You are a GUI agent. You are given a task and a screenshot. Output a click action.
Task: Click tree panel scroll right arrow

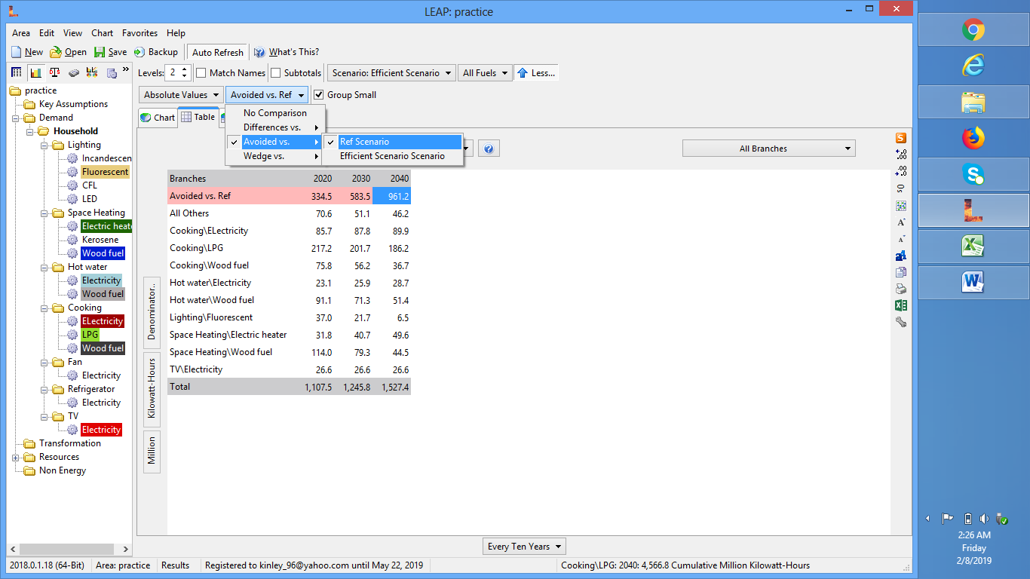[125, 550]
